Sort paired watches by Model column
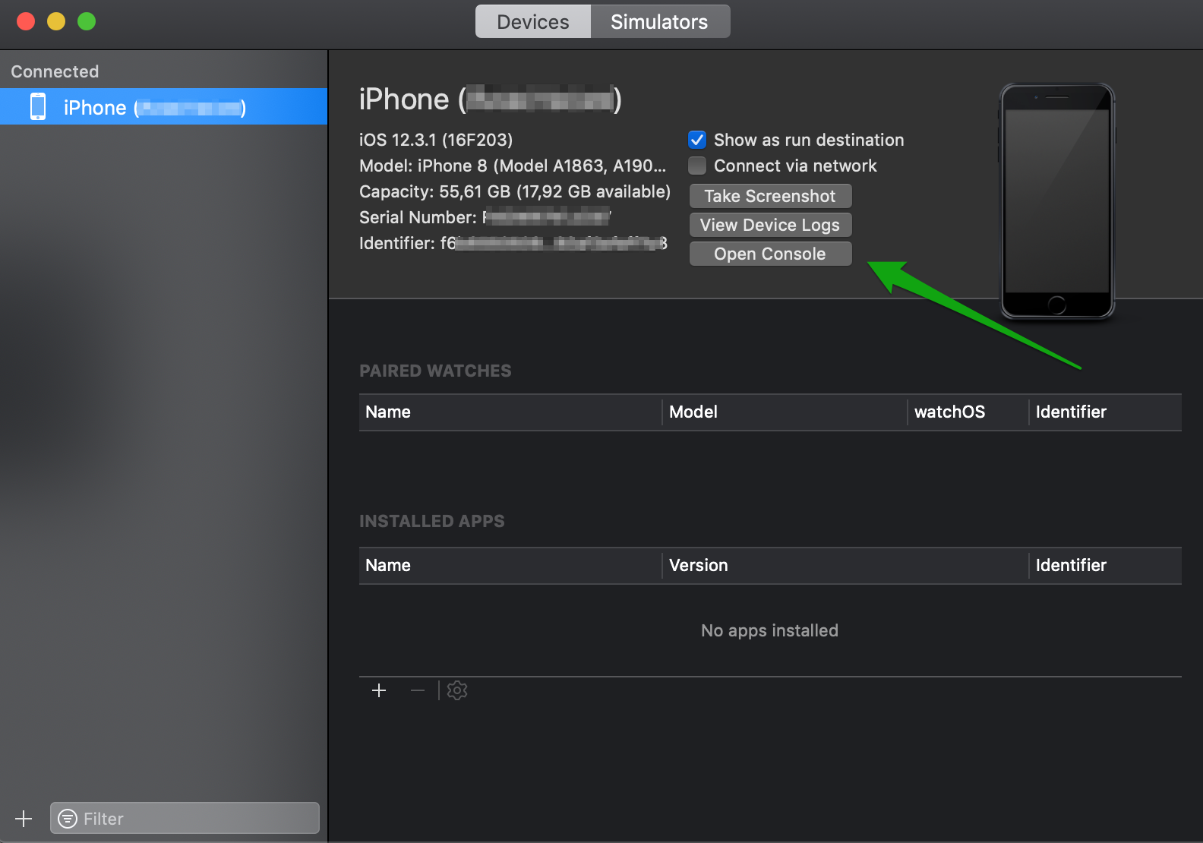 point(782,412)
